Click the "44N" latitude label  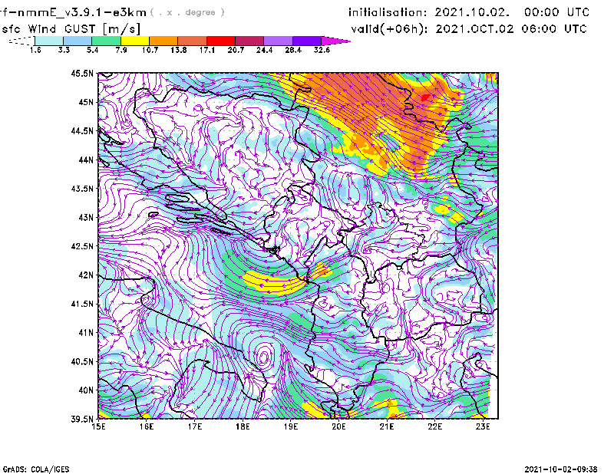pyautogui.click(x=86, y=160)
